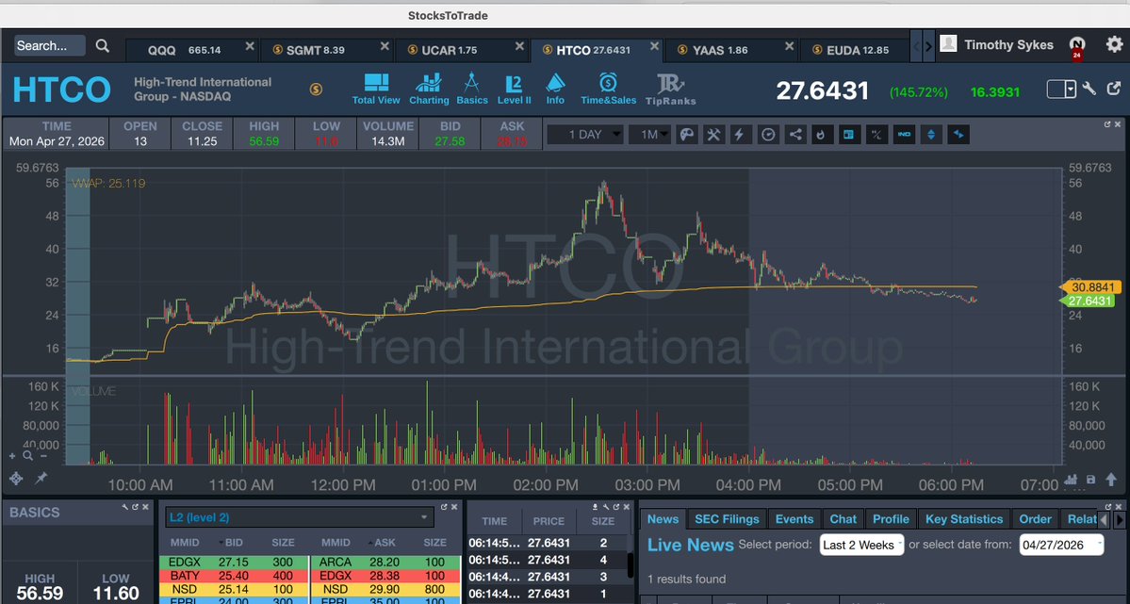Viewport: 1130px width, 604px height.
Task: Open the Time&Sales clock icon
Action: pos(608,90)
